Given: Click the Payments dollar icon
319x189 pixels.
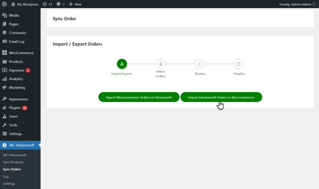Looking at the screenshot, I should pos(4,70).
